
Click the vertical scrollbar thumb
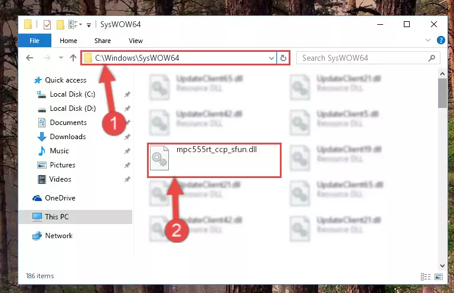[x=442, y=93]
